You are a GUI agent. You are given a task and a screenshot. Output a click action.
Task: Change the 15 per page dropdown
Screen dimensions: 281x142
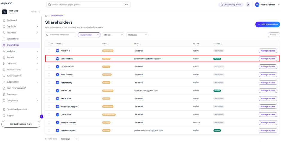coord(69,139)
